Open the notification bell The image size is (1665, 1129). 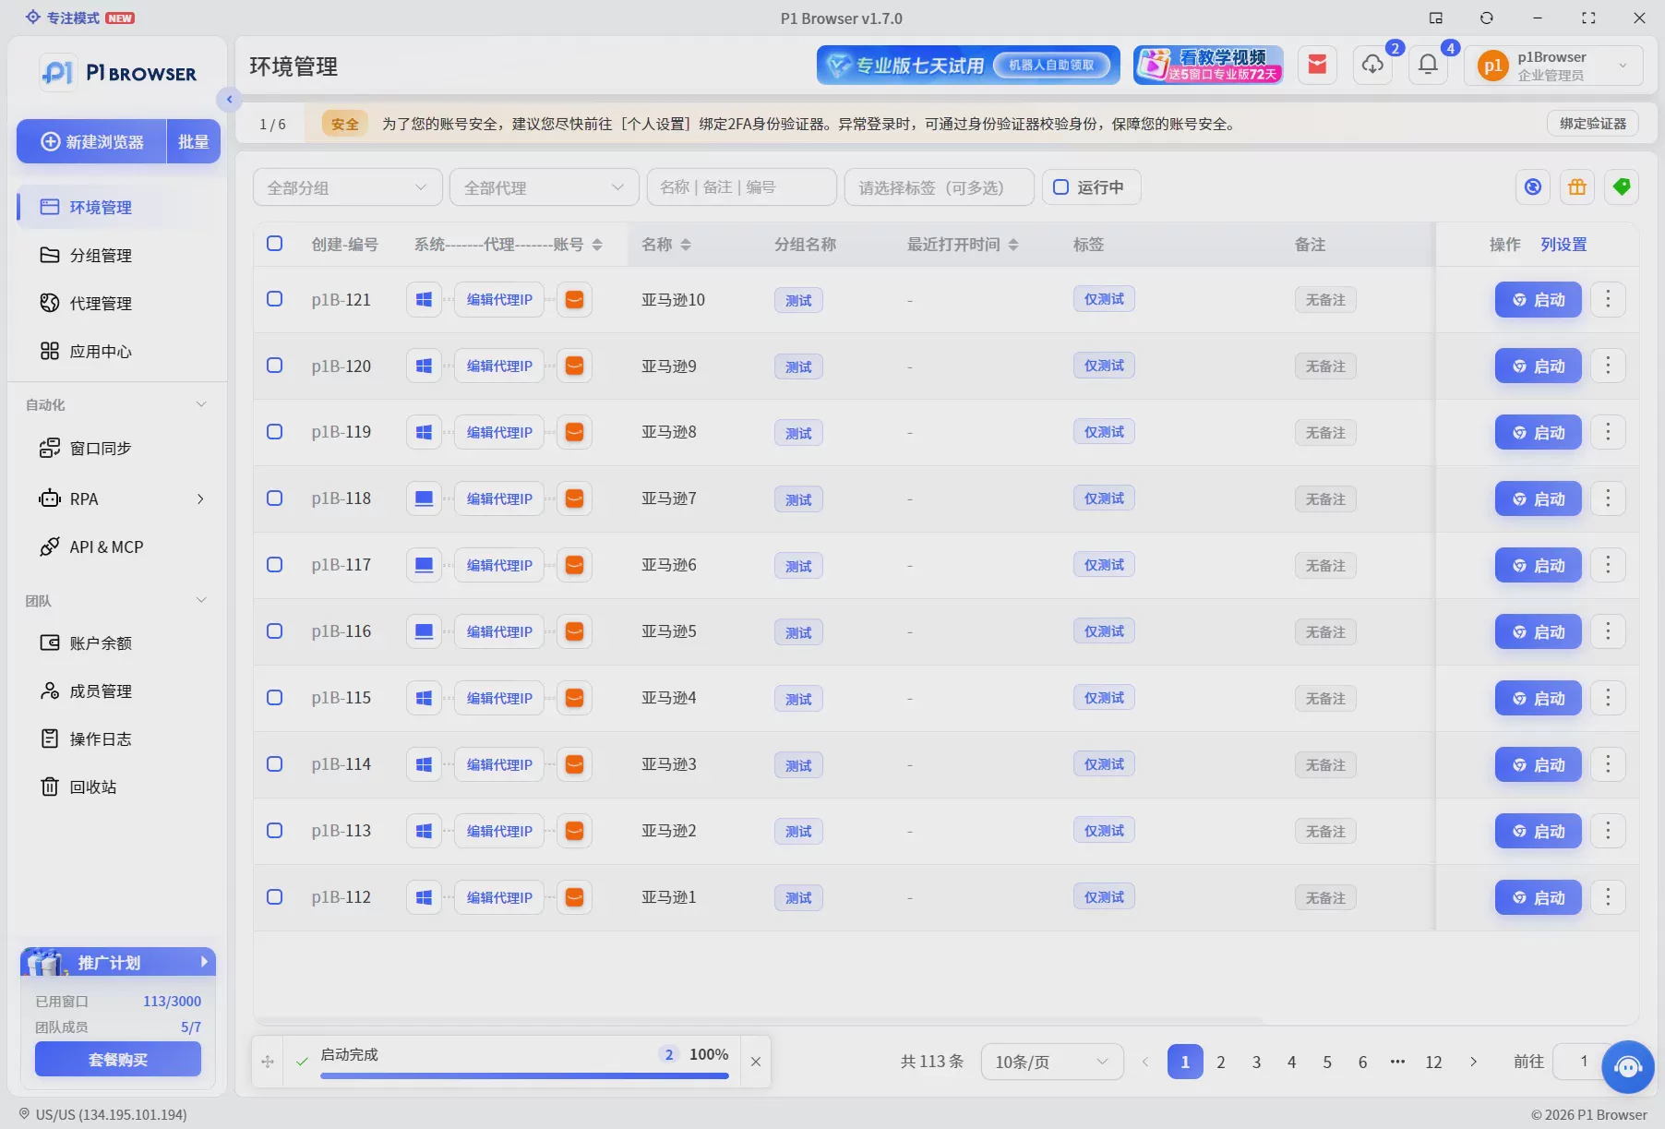pos(1428,65)
